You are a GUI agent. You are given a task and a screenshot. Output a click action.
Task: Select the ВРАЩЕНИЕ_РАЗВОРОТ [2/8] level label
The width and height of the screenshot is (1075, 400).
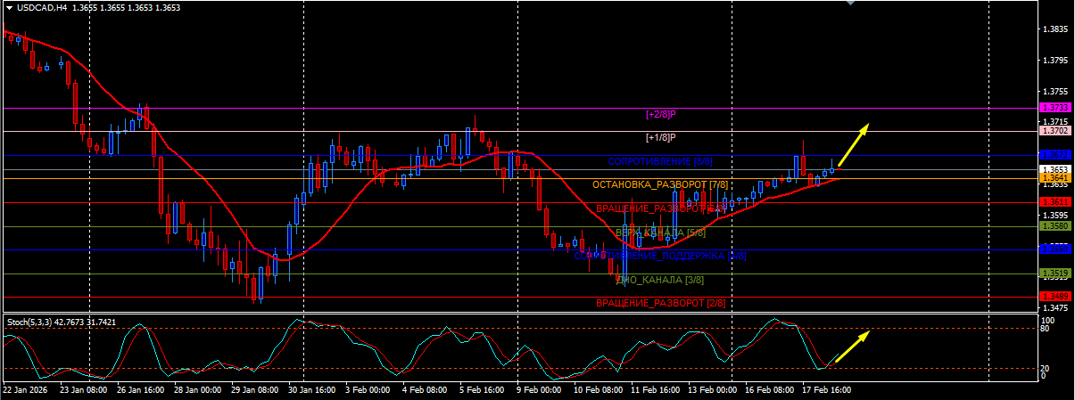pos(660,303)
